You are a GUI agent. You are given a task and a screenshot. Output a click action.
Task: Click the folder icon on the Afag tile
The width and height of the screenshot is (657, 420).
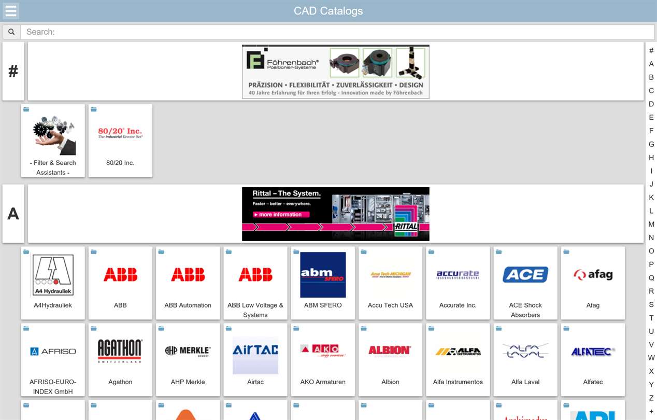pyautogui.click(x=566, y=252)
